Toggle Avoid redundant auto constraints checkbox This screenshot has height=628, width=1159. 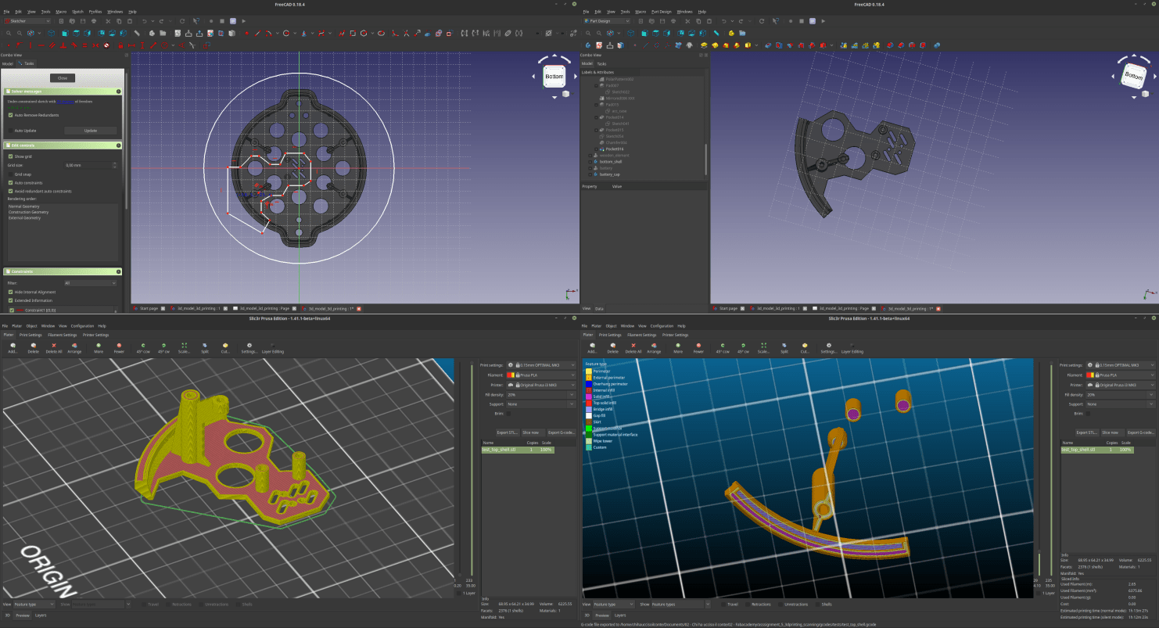coord(11,192)
